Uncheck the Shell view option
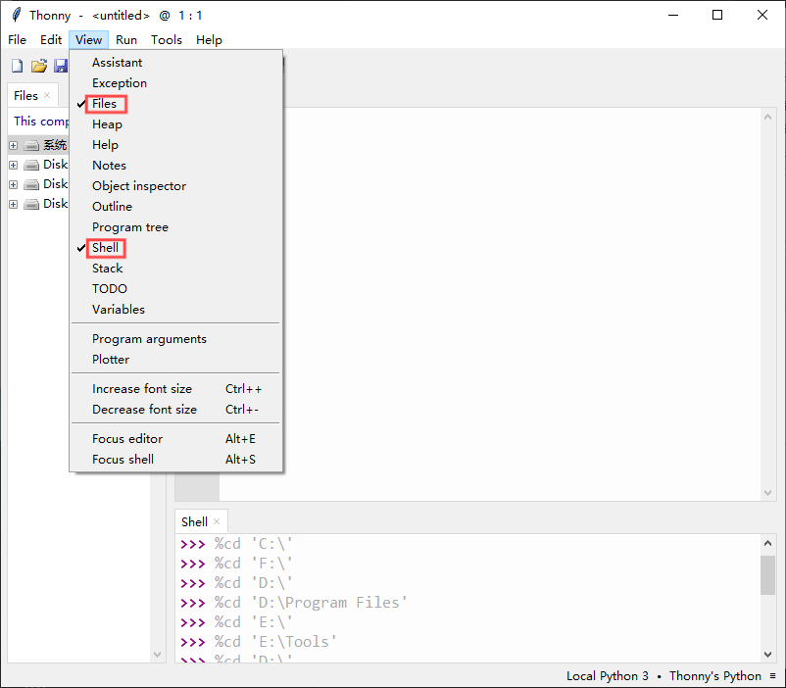 pos(105,248)
